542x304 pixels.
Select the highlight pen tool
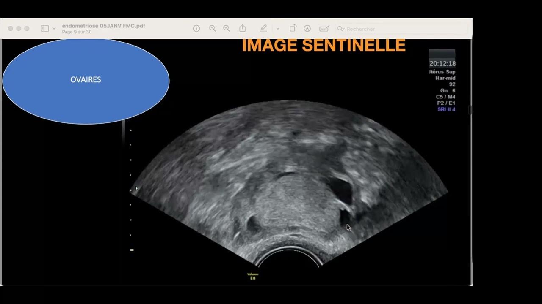click(x=263, y=29)
